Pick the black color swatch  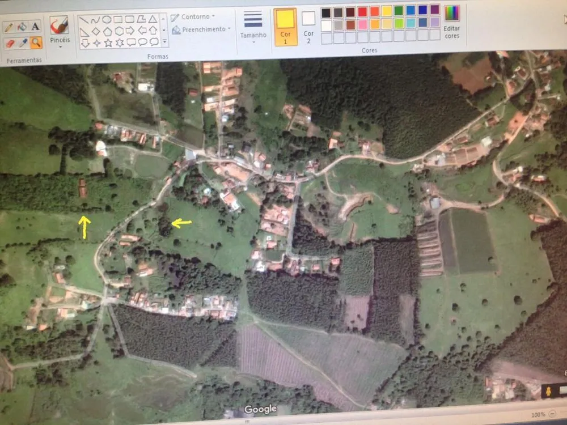click(326, 13)
